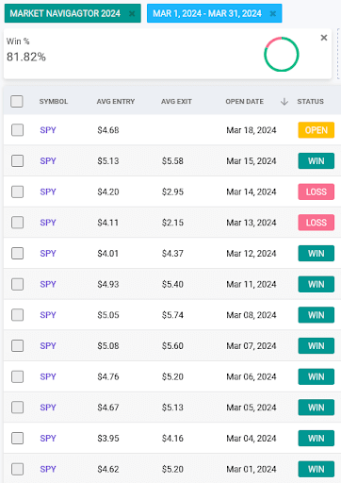Click the OPEN status badge
This screenshot has height=483, width=341.
click(317, 130)
